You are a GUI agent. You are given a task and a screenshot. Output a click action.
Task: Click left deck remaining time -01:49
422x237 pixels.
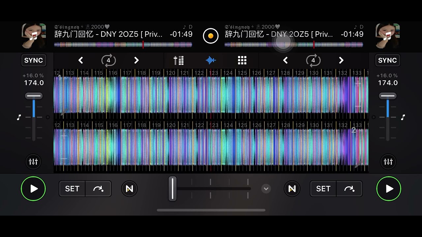click(x=181, y=34)
